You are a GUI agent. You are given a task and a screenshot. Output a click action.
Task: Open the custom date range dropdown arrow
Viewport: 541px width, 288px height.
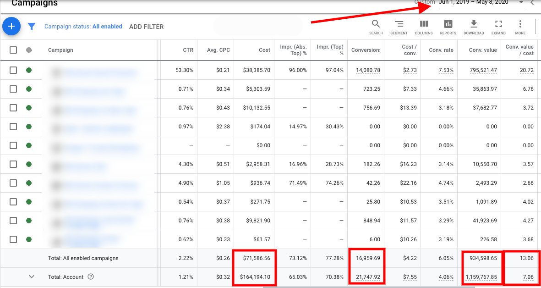pyautogui.click(x=521, y=2)
